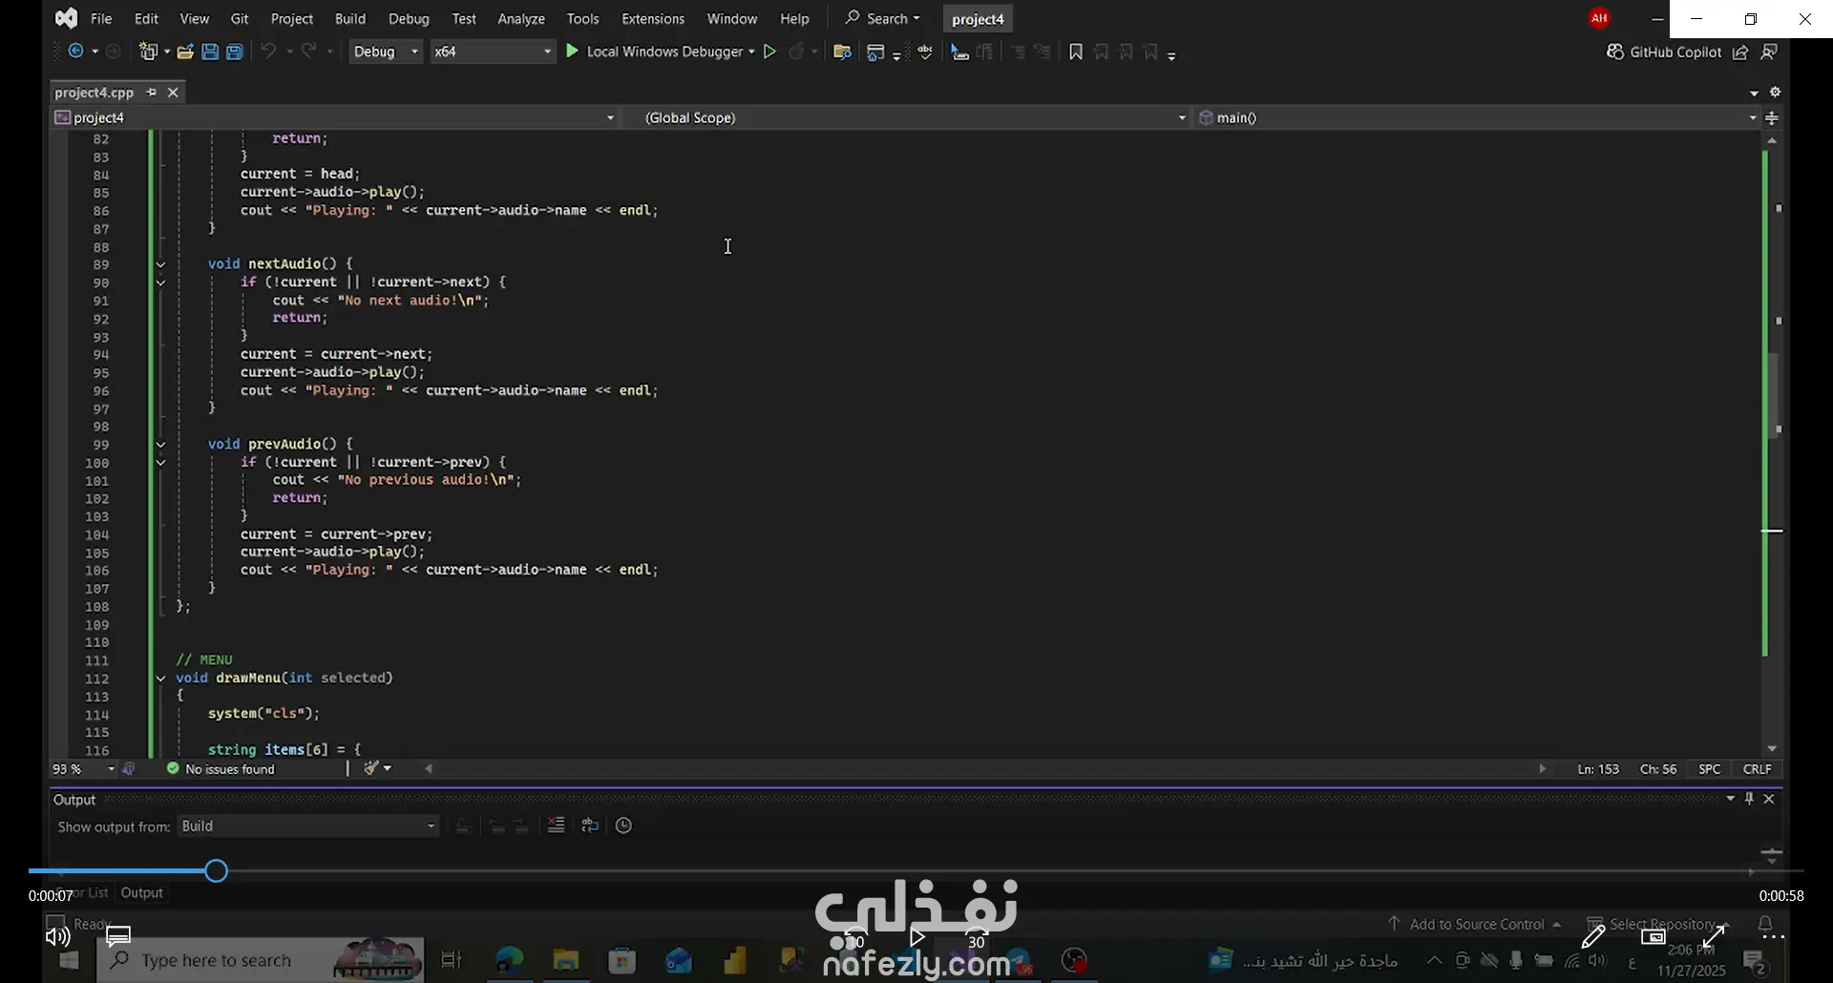Toggle mini player mode in video player
Screen dimensions: 1833x983
point(1654,937)
